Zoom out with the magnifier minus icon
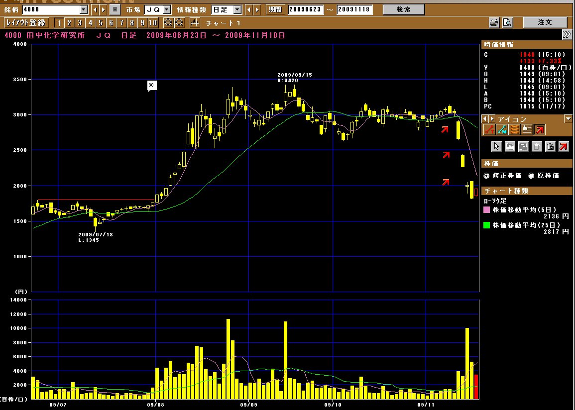The image size is (575, 410). click(x=179, y=23)
